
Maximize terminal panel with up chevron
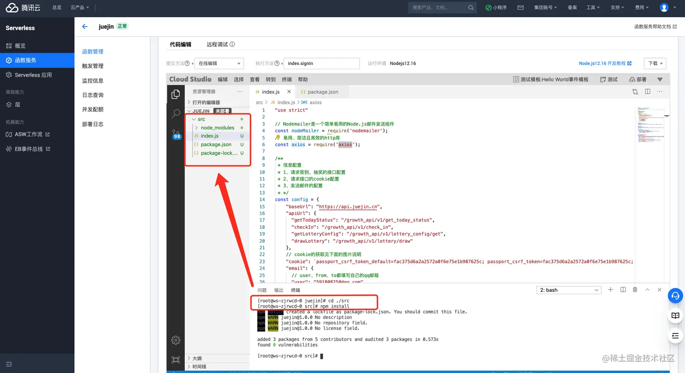[647, 290]
